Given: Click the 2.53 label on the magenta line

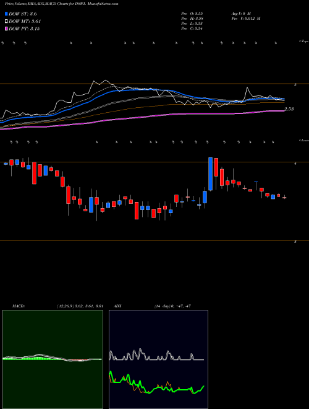Looking at the screenshot, I should click(289, 109).
